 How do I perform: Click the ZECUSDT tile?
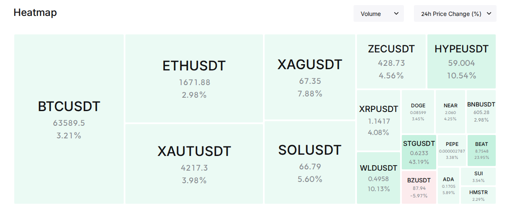[391, 61]
